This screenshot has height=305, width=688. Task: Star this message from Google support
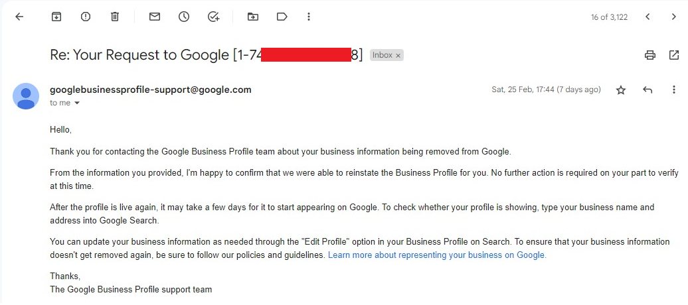621,90
